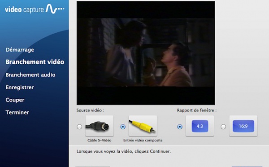This screenshot has width=269, height=167.
Task: Click the video preview window
Action: coord(146,53)
